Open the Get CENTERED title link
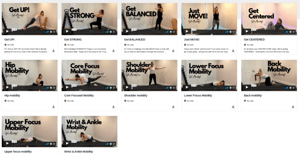This screenshot has width=300, height=155. (x=254, y=40)
